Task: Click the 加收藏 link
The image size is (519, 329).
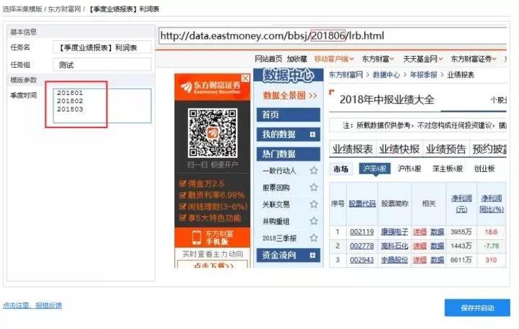Action: pos(297,59)
